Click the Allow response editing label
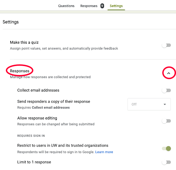This screenshot has width=176, height=170. coord(37,118)
